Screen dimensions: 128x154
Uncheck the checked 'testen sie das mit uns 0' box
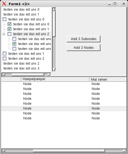pos(10,24)
